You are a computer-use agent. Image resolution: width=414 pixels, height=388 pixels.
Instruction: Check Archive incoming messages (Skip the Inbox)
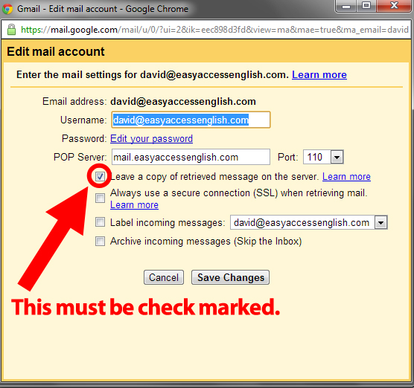[x=100, y=241]
